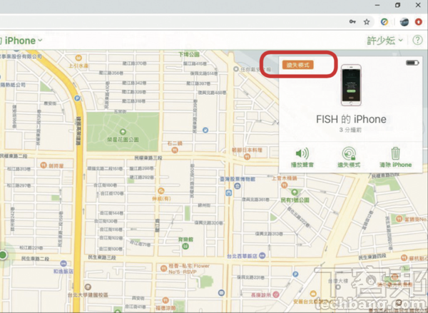Open the help question mark icon
This screenshot has height=313, width=428.
[x=417, y=41]
